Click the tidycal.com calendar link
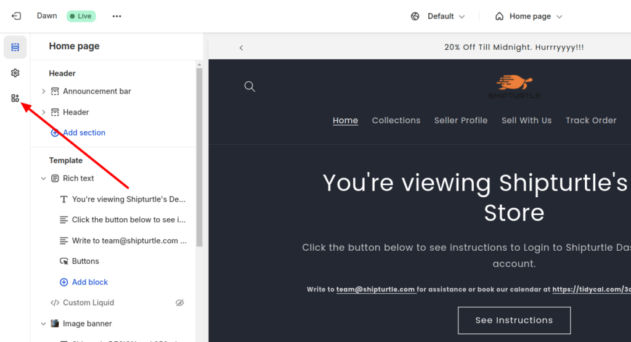 592,289
